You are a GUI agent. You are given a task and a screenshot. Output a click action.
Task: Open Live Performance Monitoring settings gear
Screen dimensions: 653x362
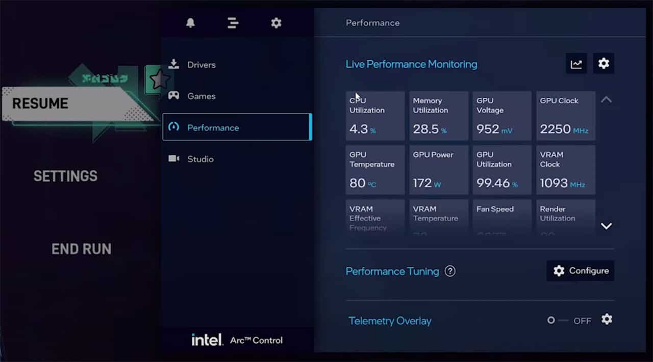coord(604,64)
